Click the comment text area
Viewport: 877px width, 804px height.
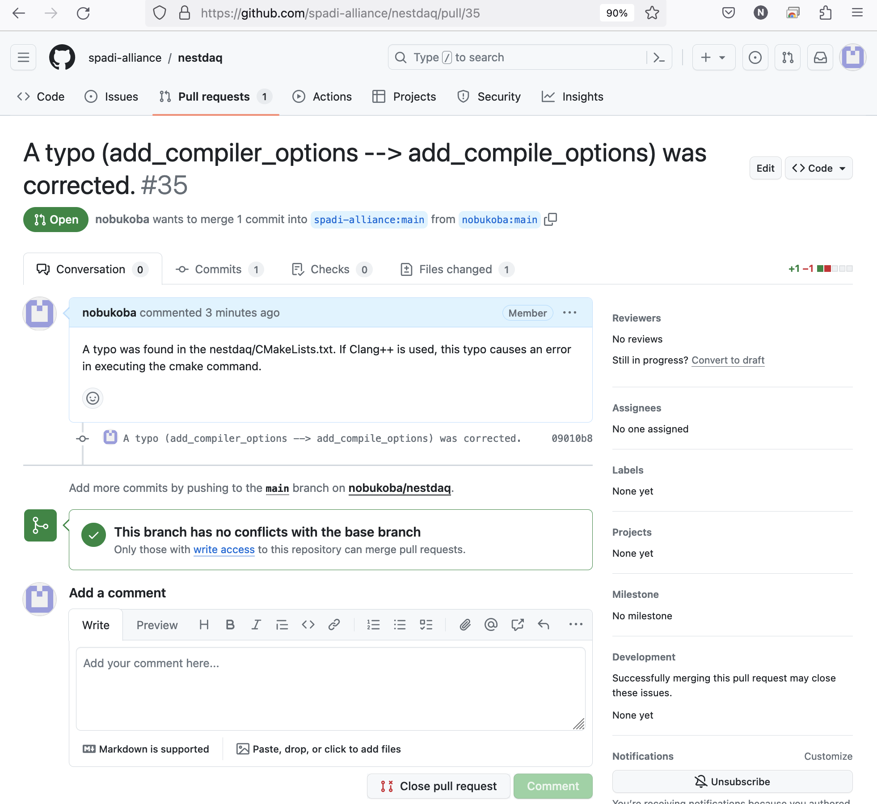(x=330, y=689)
